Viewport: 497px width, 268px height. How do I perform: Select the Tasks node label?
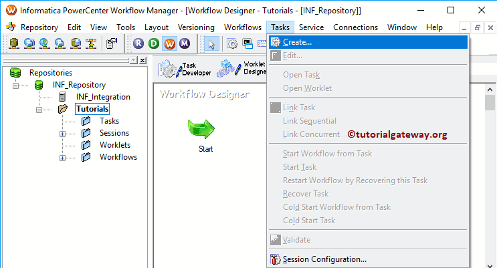tap(109, 121)
